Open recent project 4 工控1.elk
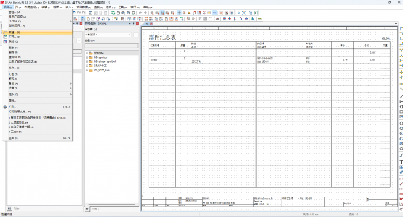This screenshot has width=403, height=217. click(x=37, y=132)
